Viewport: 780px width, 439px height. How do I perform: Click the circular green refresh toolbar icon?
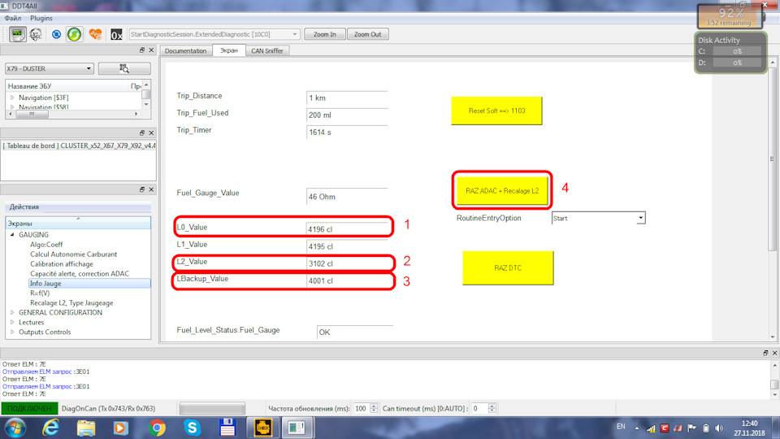74,34
